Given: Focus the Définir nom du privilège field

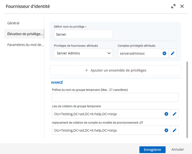Looking at the screenshot, I should click(x=83, y=34).
